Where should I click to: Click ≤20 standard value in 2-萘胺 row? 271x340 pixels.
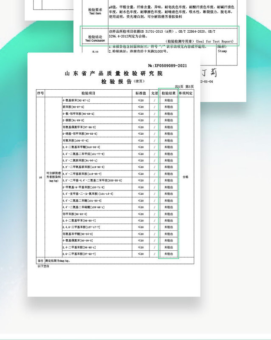click(x=141, y=120)
